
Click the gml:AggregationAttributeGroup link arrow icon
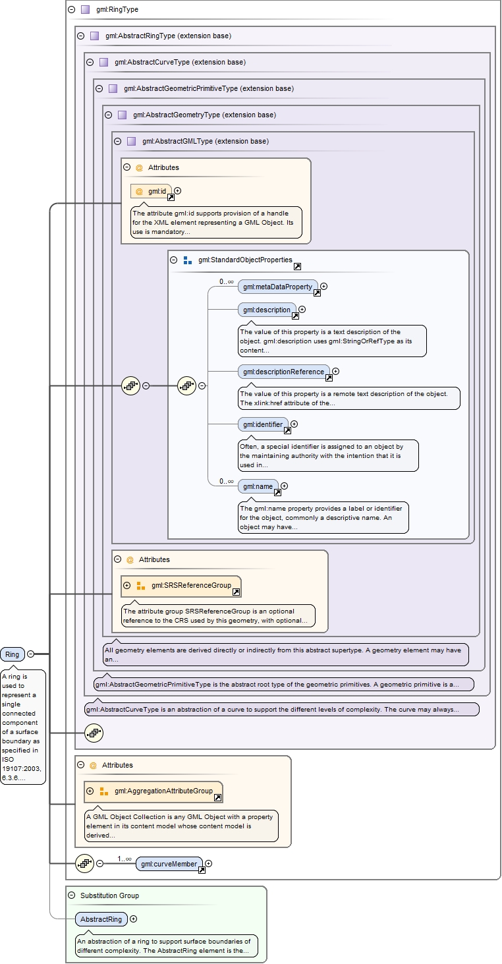(x=217, y=797)
